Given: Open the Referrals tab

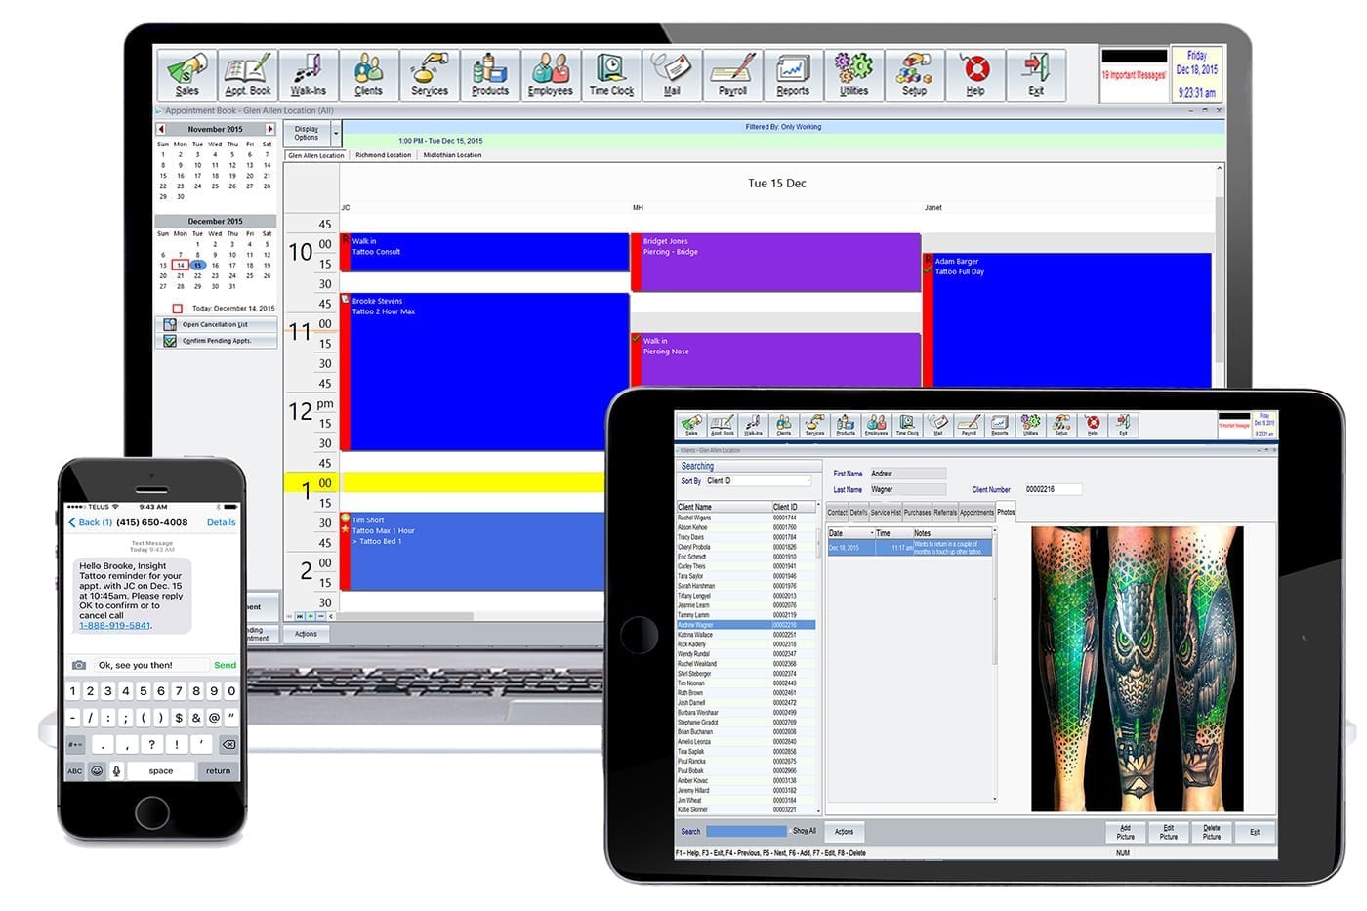Looking at the screenshot, I should point(945,512).
